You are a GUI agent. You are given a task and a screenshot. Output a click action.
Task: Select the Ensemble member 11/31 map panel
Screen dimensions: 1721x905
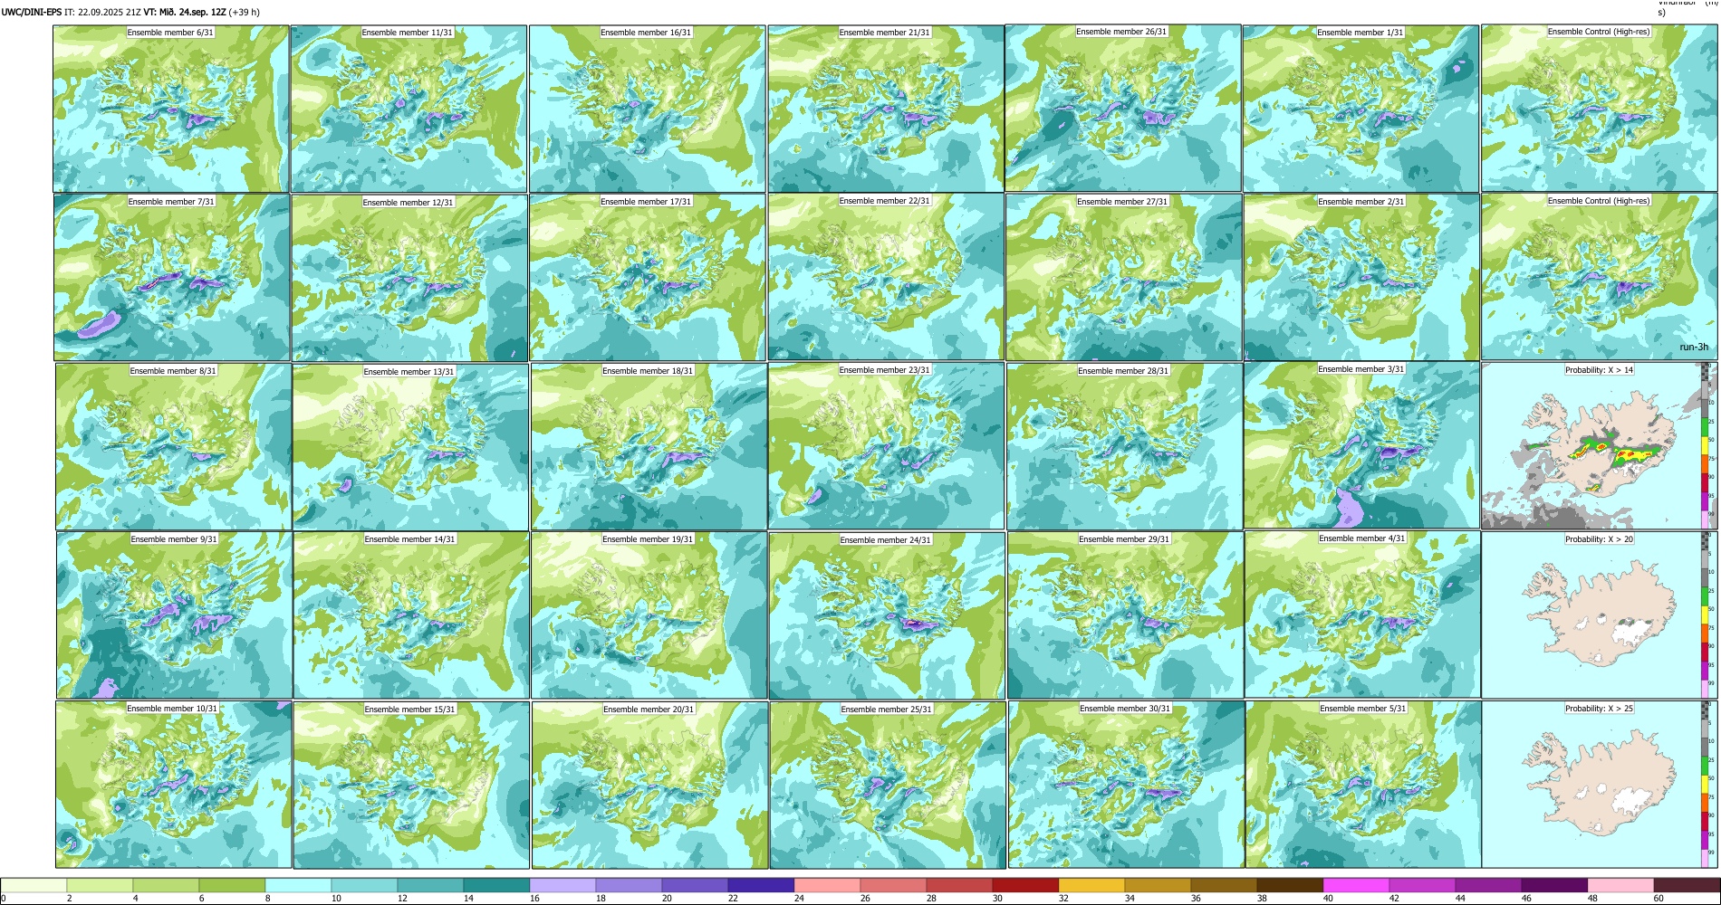409,109
